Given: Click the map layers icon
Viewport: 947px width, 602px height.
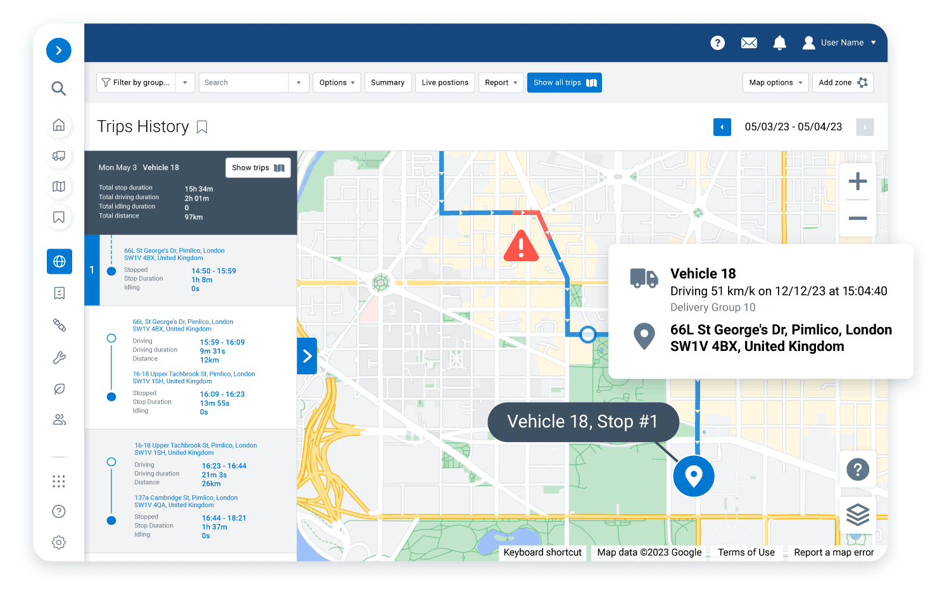Looking at the screenshot, I should coord(858,515).
